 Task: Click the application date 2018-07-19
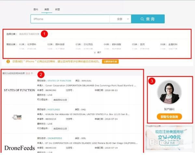click(111, 148)
